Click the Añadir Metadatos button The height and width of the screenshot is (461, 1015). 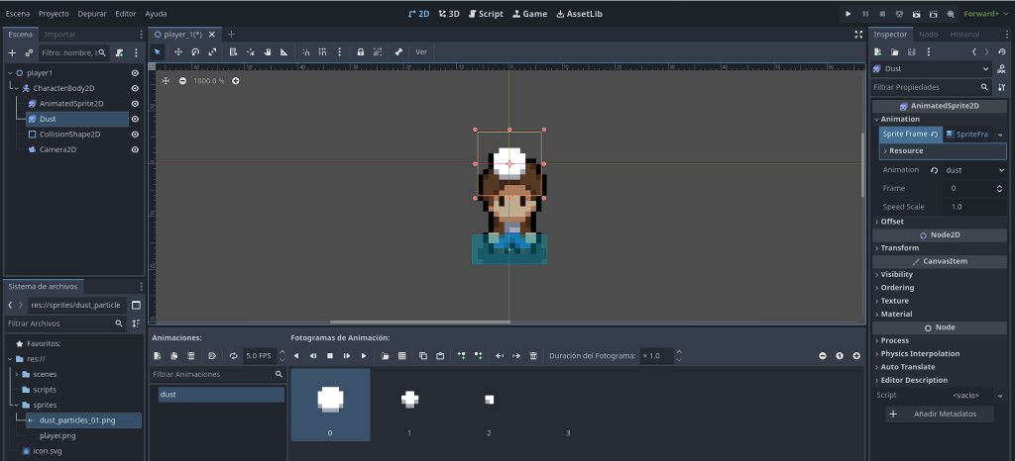tap(939, 414)
